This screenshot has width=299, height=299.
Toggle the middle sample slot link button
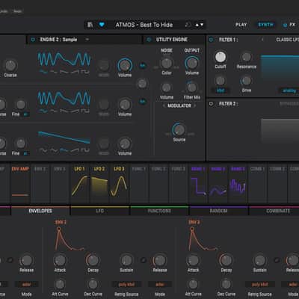[143, 102]
